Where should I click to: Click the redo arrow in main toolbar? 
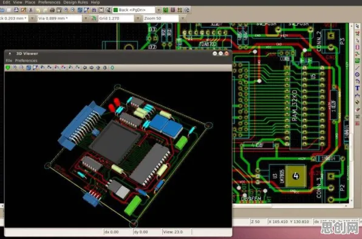[45, 10]
